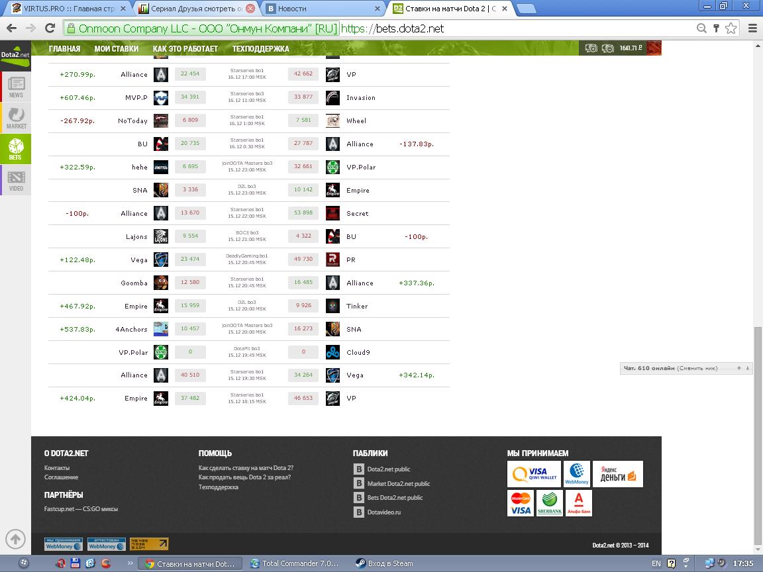Click the Lajons team logo

[160, 236]
